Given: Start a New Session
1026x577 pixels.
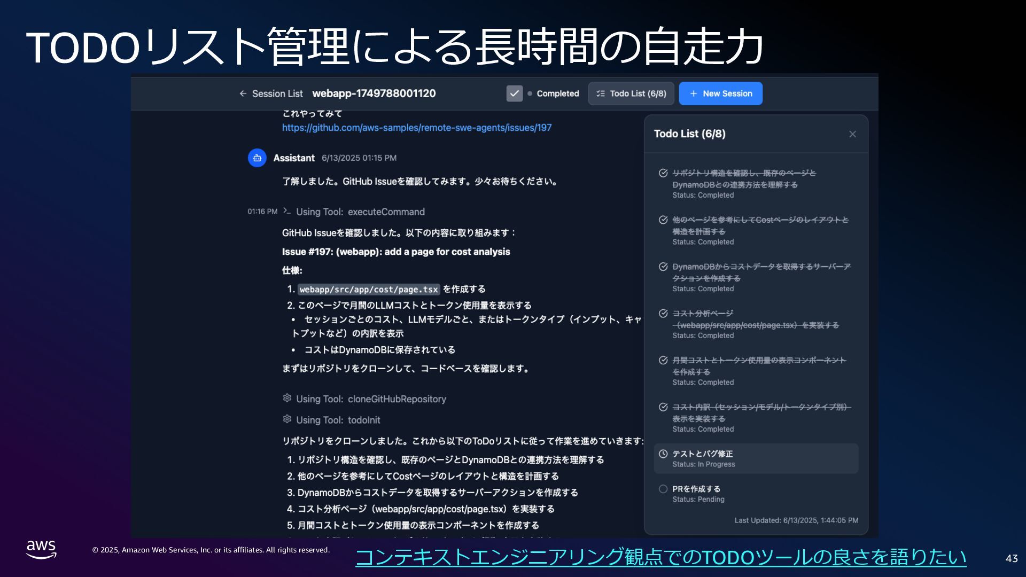Looking at the screenshot, I should point(720,93).
